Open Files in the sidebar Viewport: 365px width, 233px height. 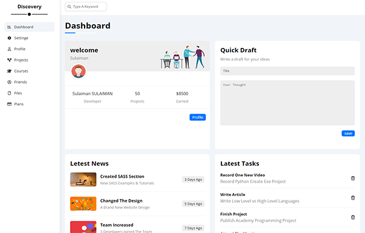[29, 93]
